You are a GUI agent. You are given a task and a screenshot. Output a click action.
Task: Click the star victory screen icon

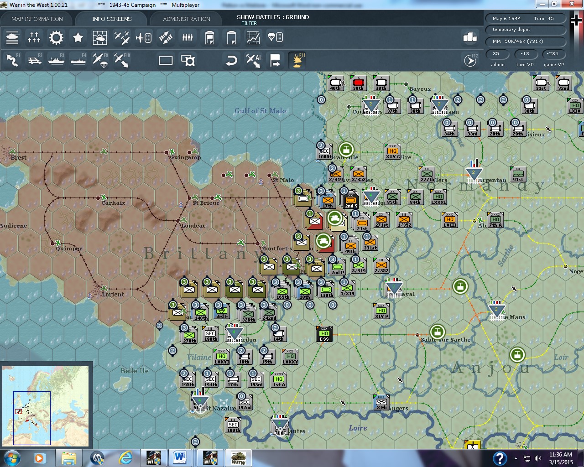point(78,37)
